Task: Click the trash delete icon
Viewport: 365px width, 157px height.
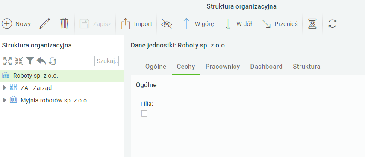Action: [64, 24]
